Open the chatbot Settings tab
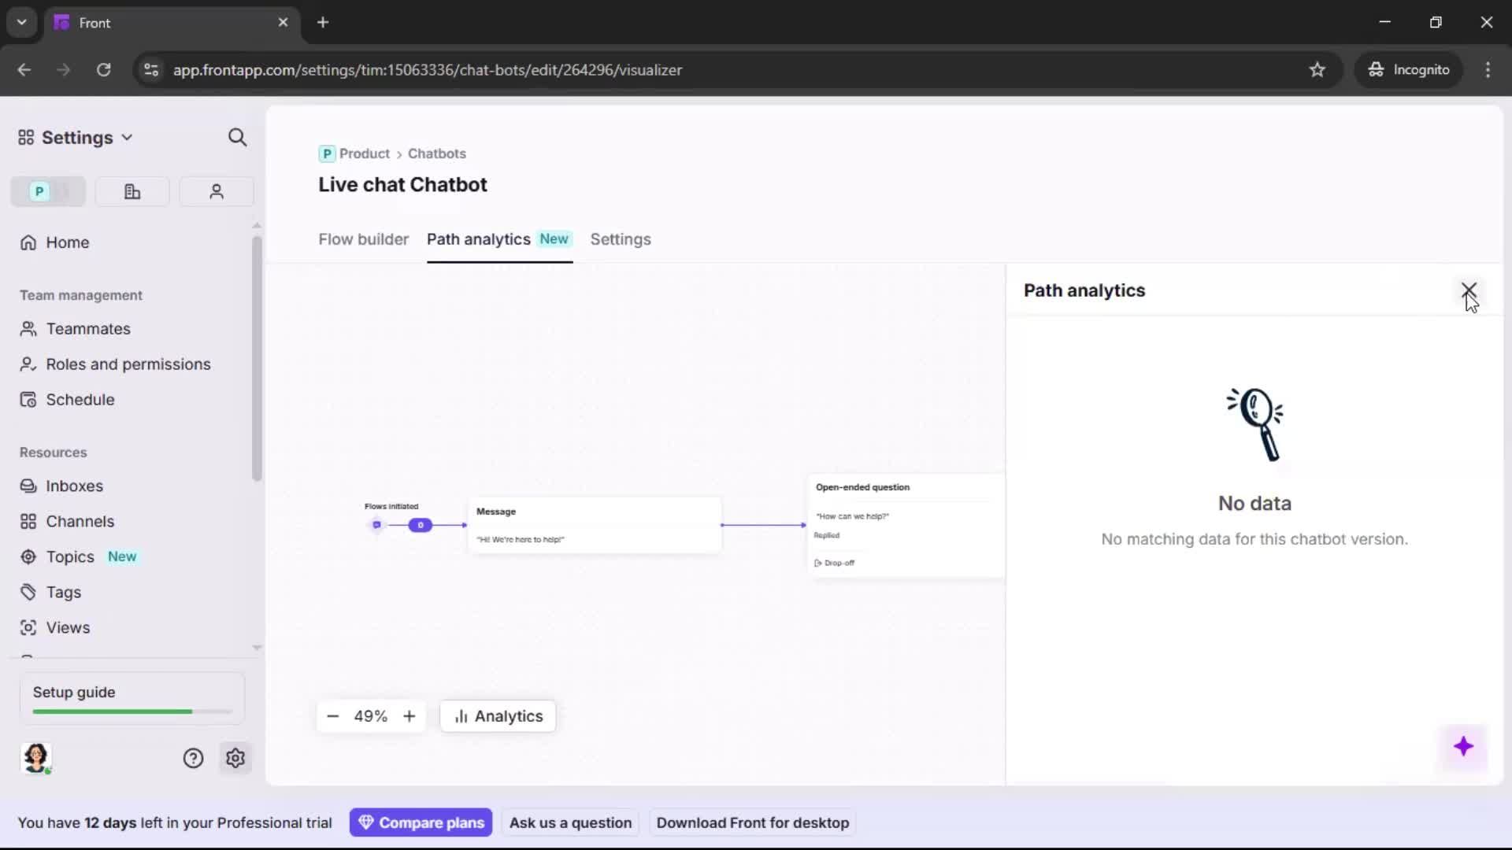Viewport: 1512px width, 850px height. [621, 240]
